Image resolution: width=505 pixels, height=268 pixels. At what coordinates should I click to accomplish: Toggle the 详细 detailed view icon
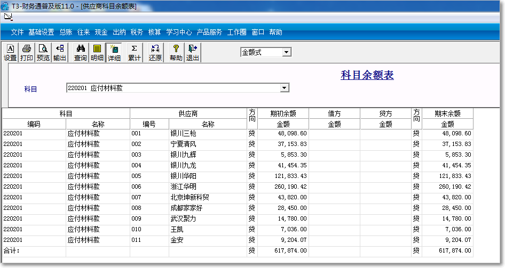tap(114, 53)
